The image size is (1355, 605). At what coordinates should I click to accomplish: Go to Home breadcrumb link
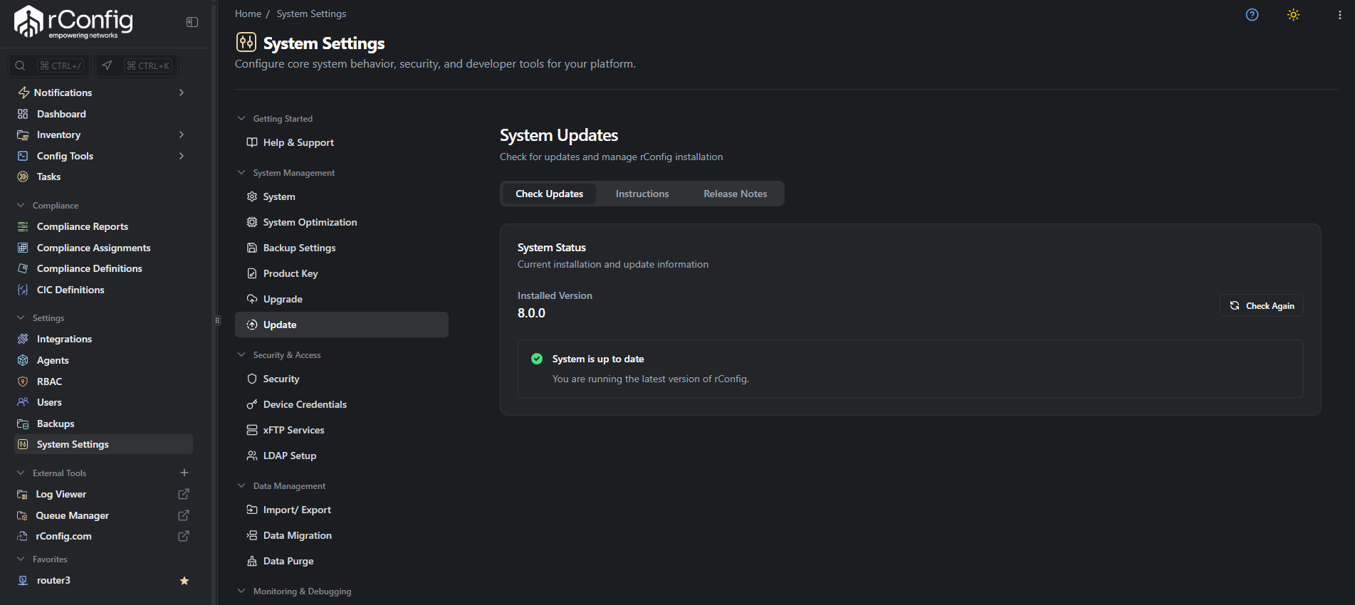[x=248, y=14]
